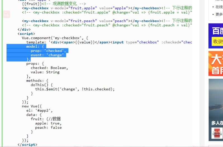
Task: Click the my-checkbox v-model="fruit.peach" line
Action: click(x=107, y=21)
